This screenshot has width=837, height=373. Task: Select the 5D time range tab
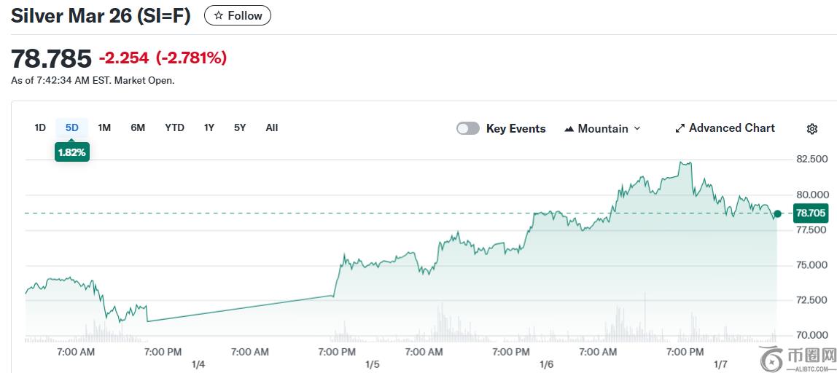coord(71,128)
